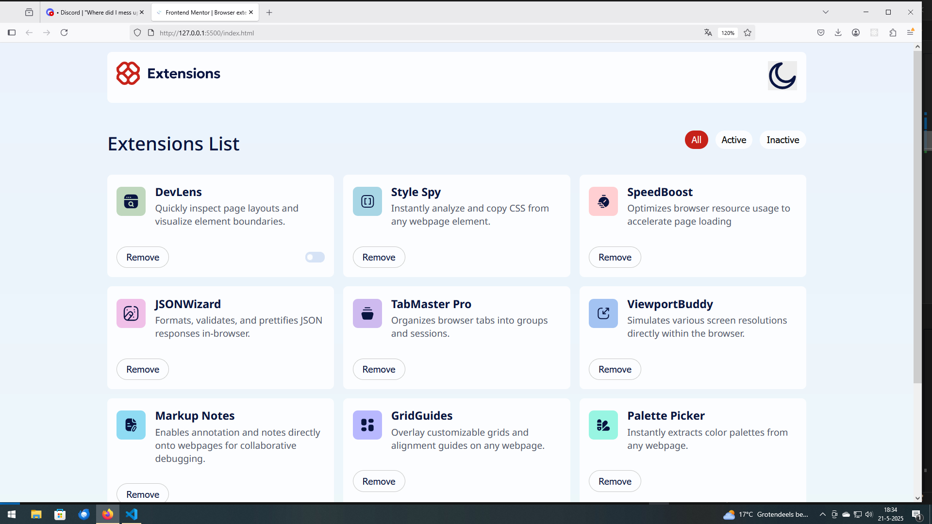Click the Style Spy extension icon

click(x=367, y=201)
